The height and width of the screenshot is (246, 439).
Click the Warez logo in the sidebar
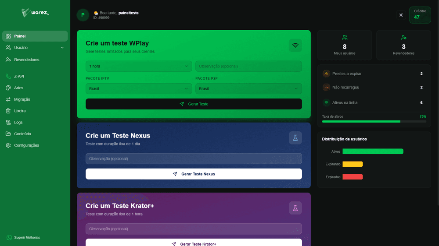coord(35,13)
